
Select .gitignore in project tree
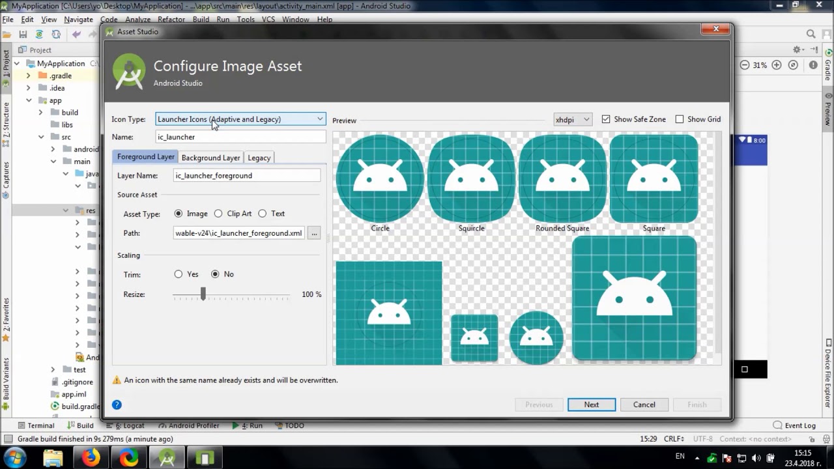pos(77,382)
